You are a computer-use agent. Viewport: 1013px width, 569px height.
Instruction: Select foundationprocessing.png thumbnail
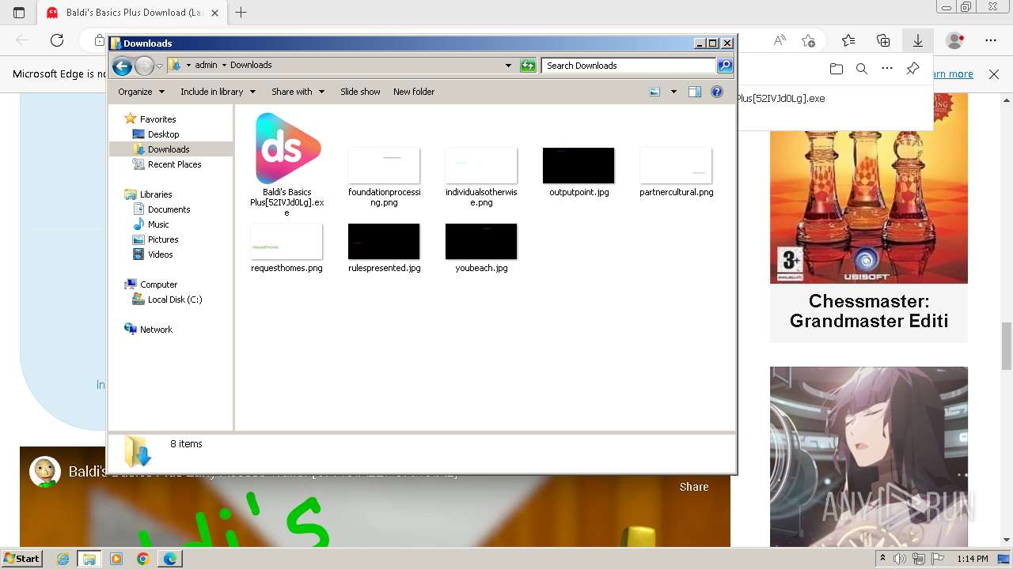(x=384, y=176)
